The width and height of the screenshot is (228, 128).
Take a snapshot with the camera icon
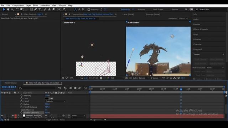tap(101, 78)
